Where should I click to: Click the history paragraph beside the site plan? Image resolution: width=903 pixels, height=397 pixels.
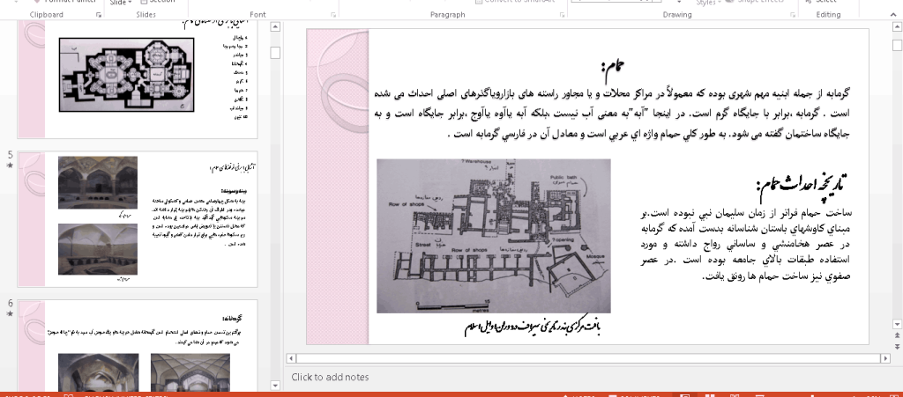point(745,245)
